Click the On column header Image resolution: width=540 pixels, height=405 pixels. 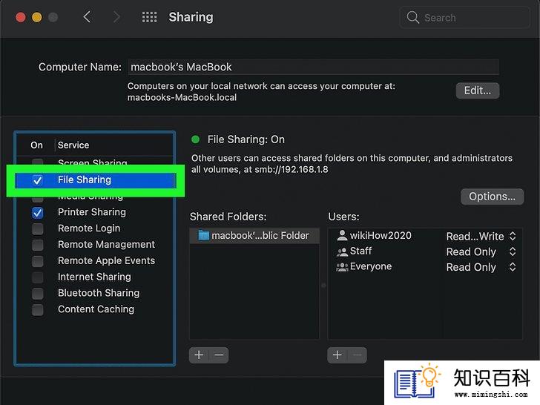pos(36,145)
